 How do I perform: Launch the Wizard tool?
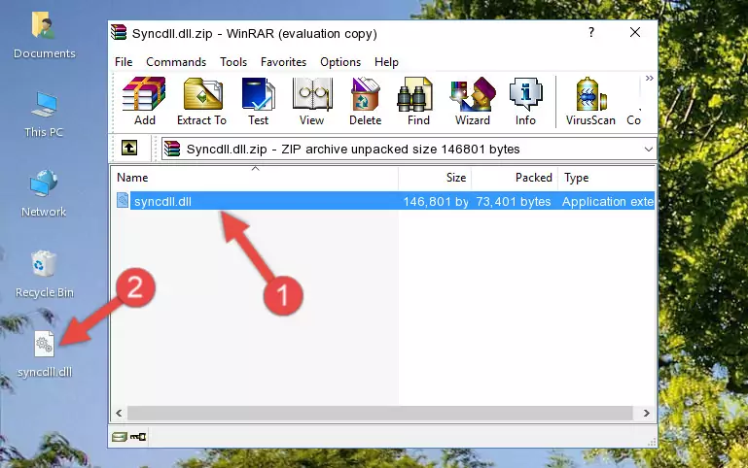473,101
